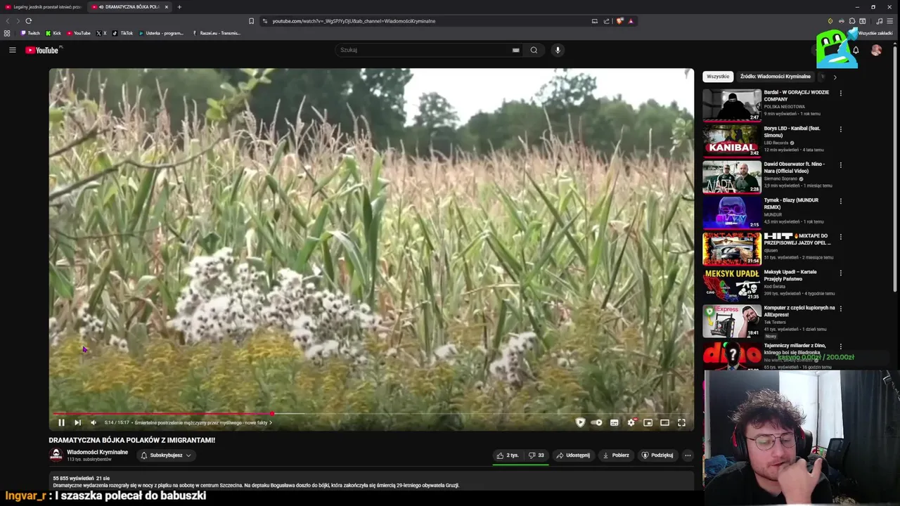Seek on the red video progress bar
Viewport: 900px width, 506px height.
pos(371,414)
